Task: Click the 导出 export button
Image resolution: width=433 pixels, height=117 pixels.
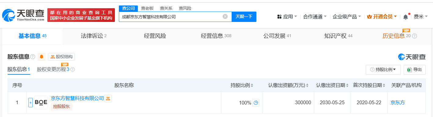Action: coord(414,69)
